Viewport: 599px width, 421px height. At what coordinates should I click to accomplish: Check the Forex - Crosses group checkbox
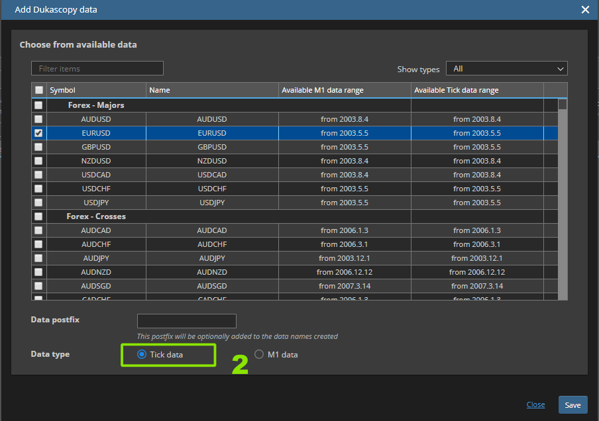pyautogui.click(x=38, y=216)
